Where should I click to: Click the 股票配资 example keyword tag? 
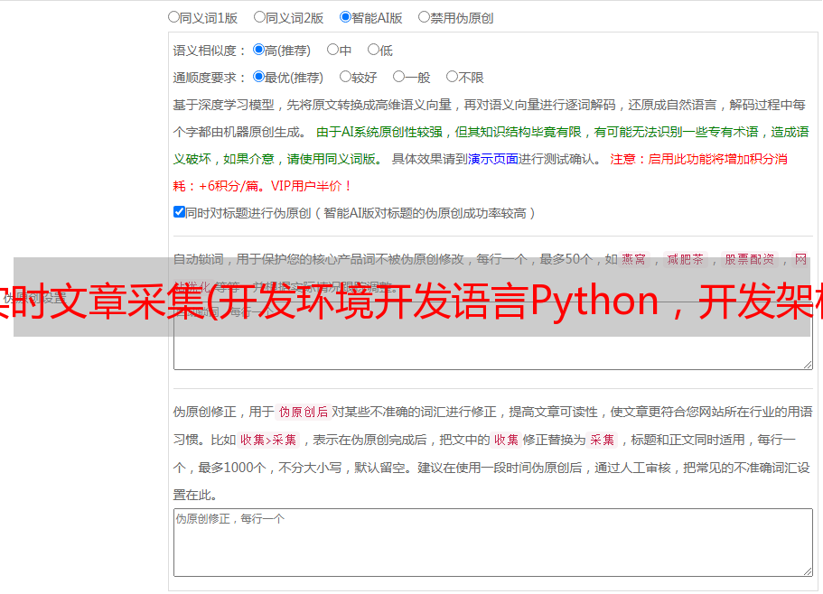tap(749, 259)
